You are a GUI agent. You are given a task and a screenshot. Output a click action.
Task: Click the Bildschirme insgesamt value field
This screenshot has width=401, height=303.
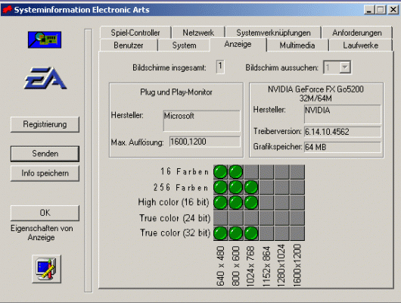[220, 67]
